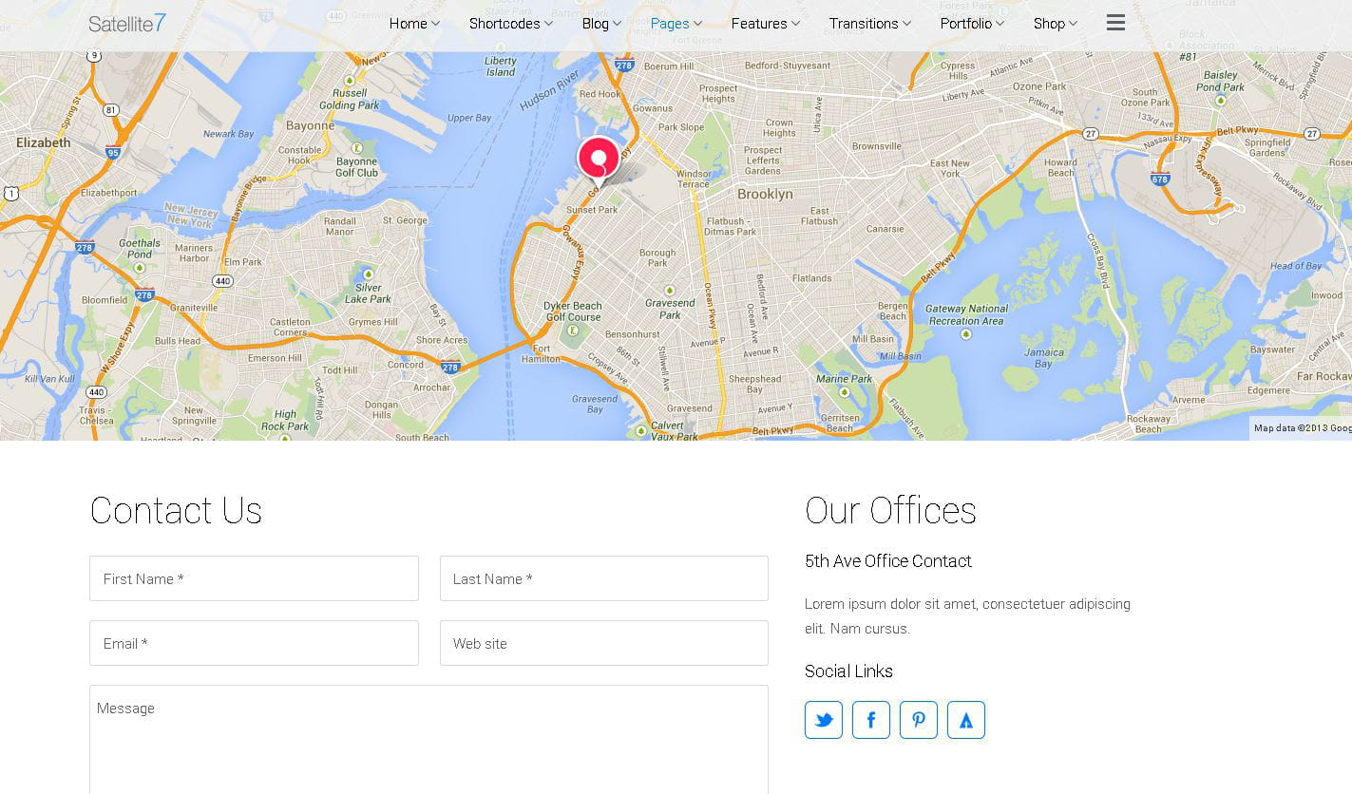This screenshot has width=1352, height=794.
Task: Click into the Web site field
Action: [604, 643]
